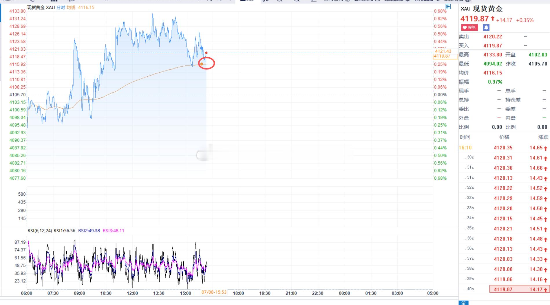Collapse the quote side panel with arrow icon
Screen dimensions: 550x305
click(x=448, y=6)
